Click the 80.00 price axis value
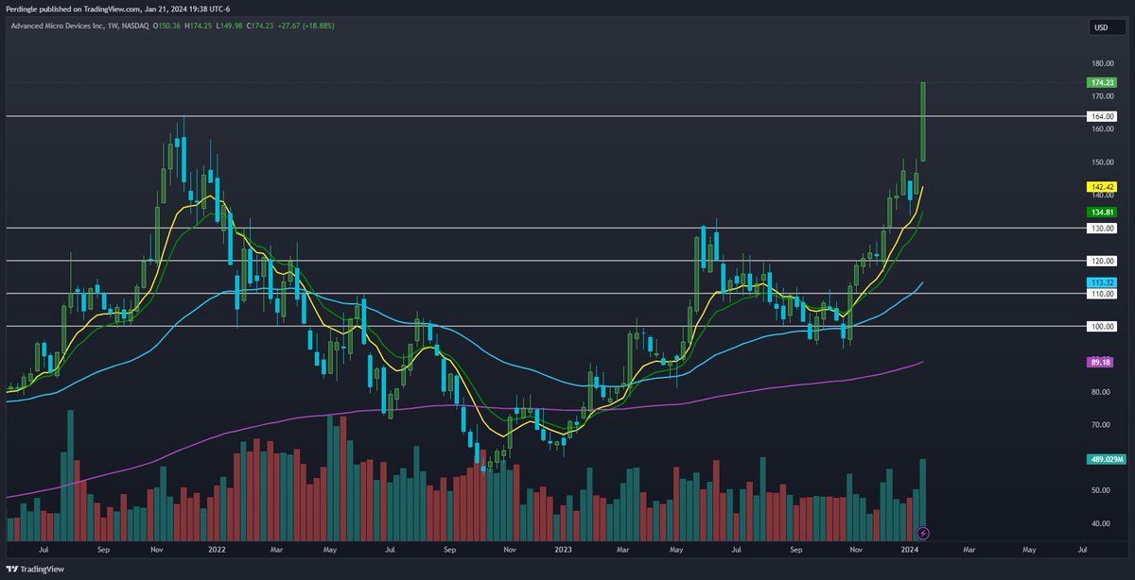Image resolution: width=1135 pixels, height=580 pixels. [x=1101, y=392]
